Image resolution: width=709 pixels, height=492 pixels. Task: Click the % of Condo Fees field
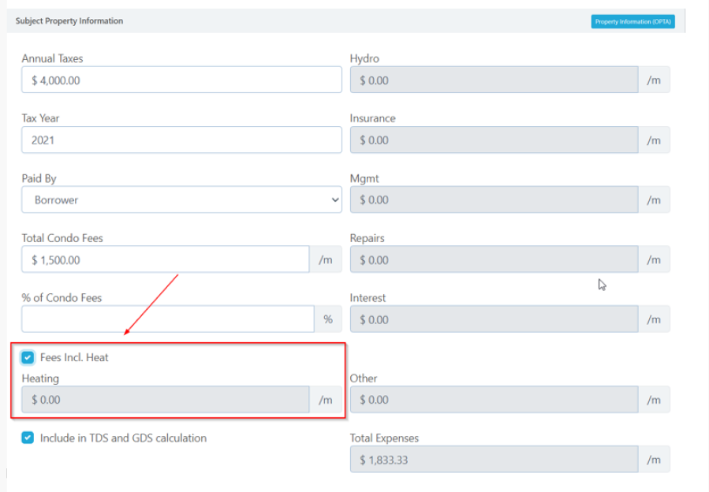point(167,319)
